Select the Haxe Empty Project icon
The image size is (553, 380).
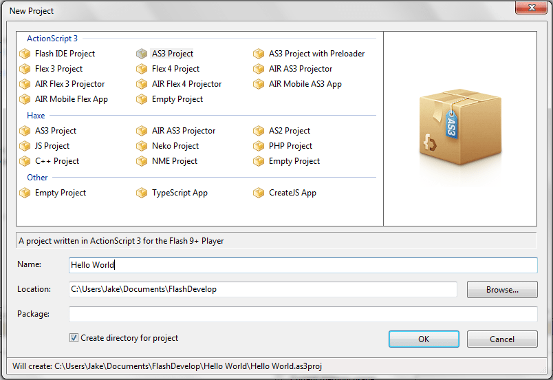point(259,161)
